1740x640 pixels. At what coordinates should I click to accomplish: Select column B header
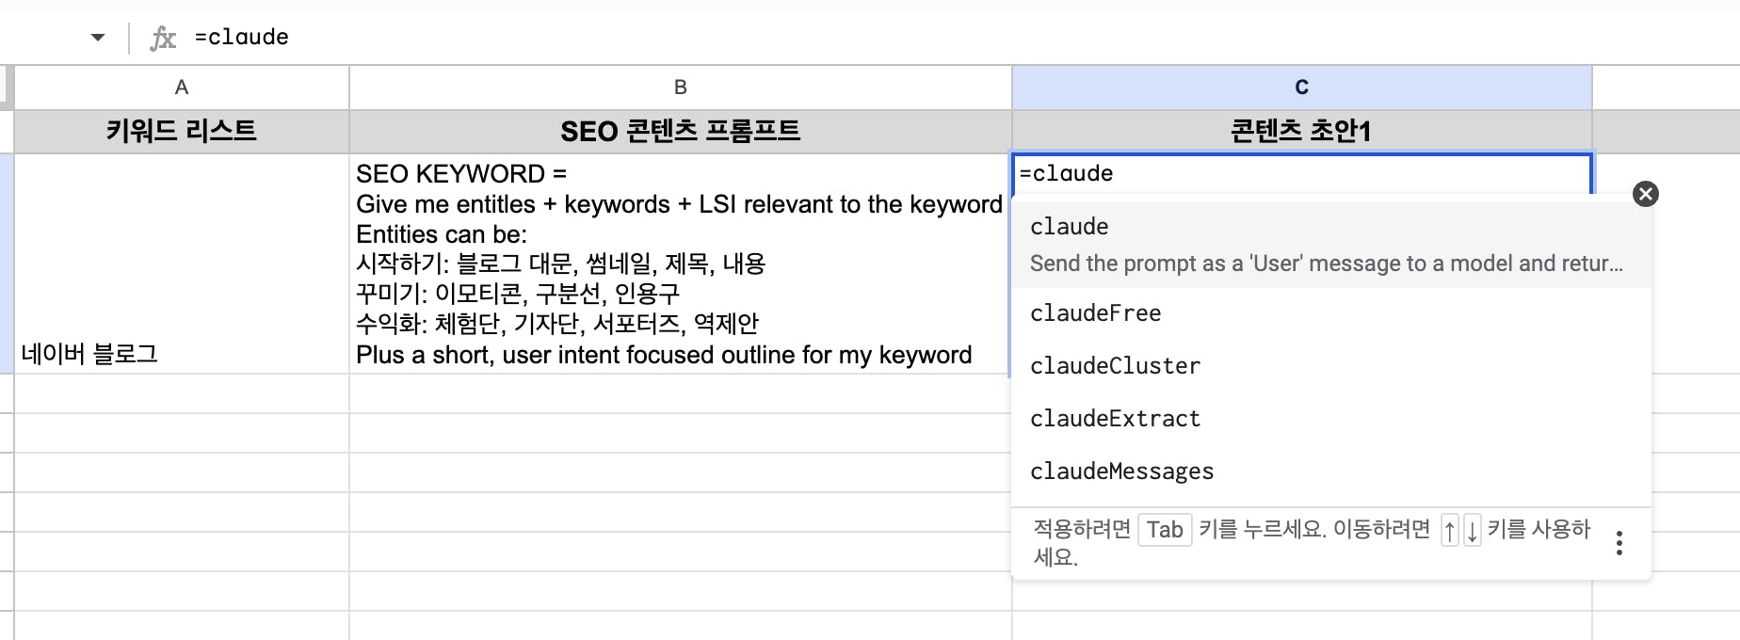tap(680, 88)
